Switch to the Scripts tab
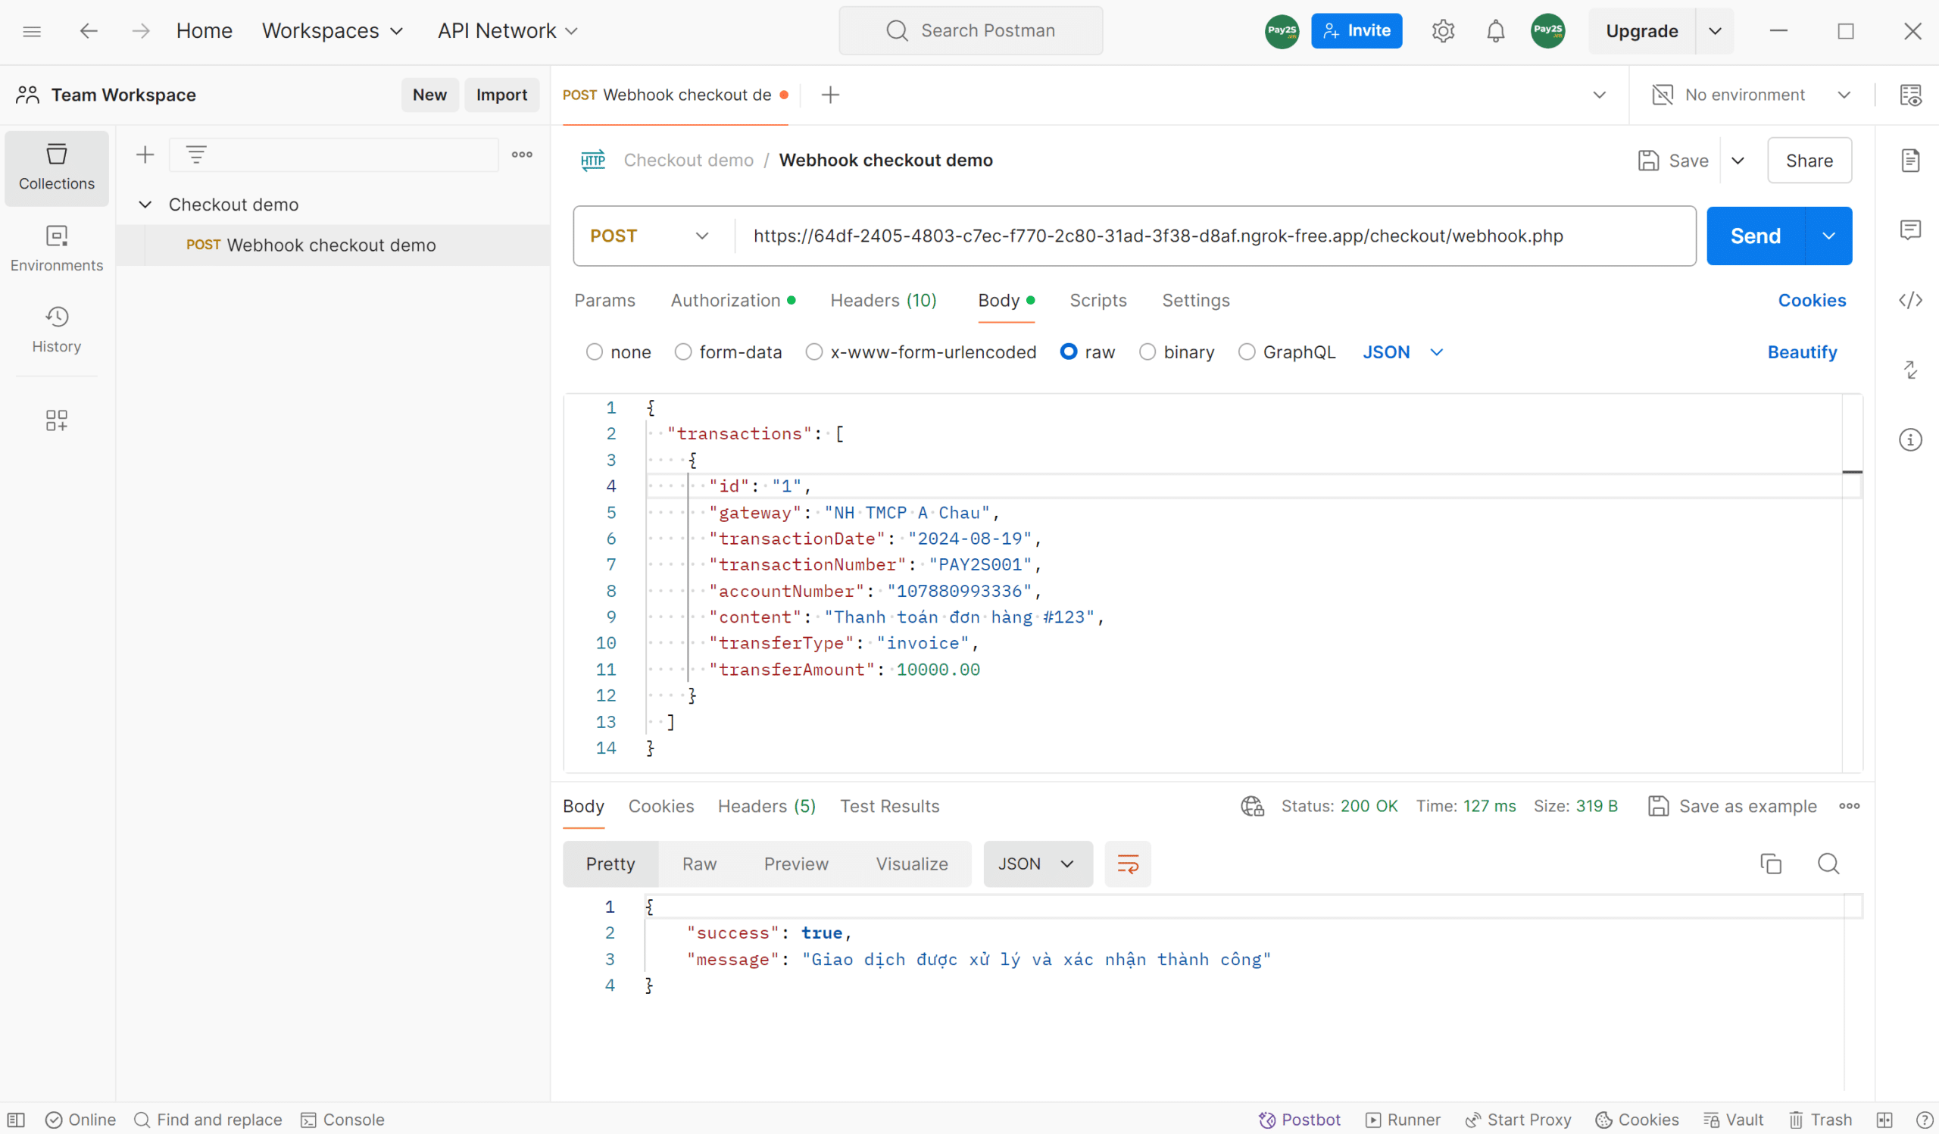This screenshot has width=1939, height=1134. (1098, 300)
